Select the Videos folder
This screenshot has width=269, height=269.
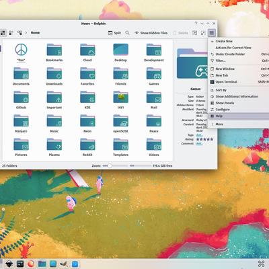(x=154, y=147)
